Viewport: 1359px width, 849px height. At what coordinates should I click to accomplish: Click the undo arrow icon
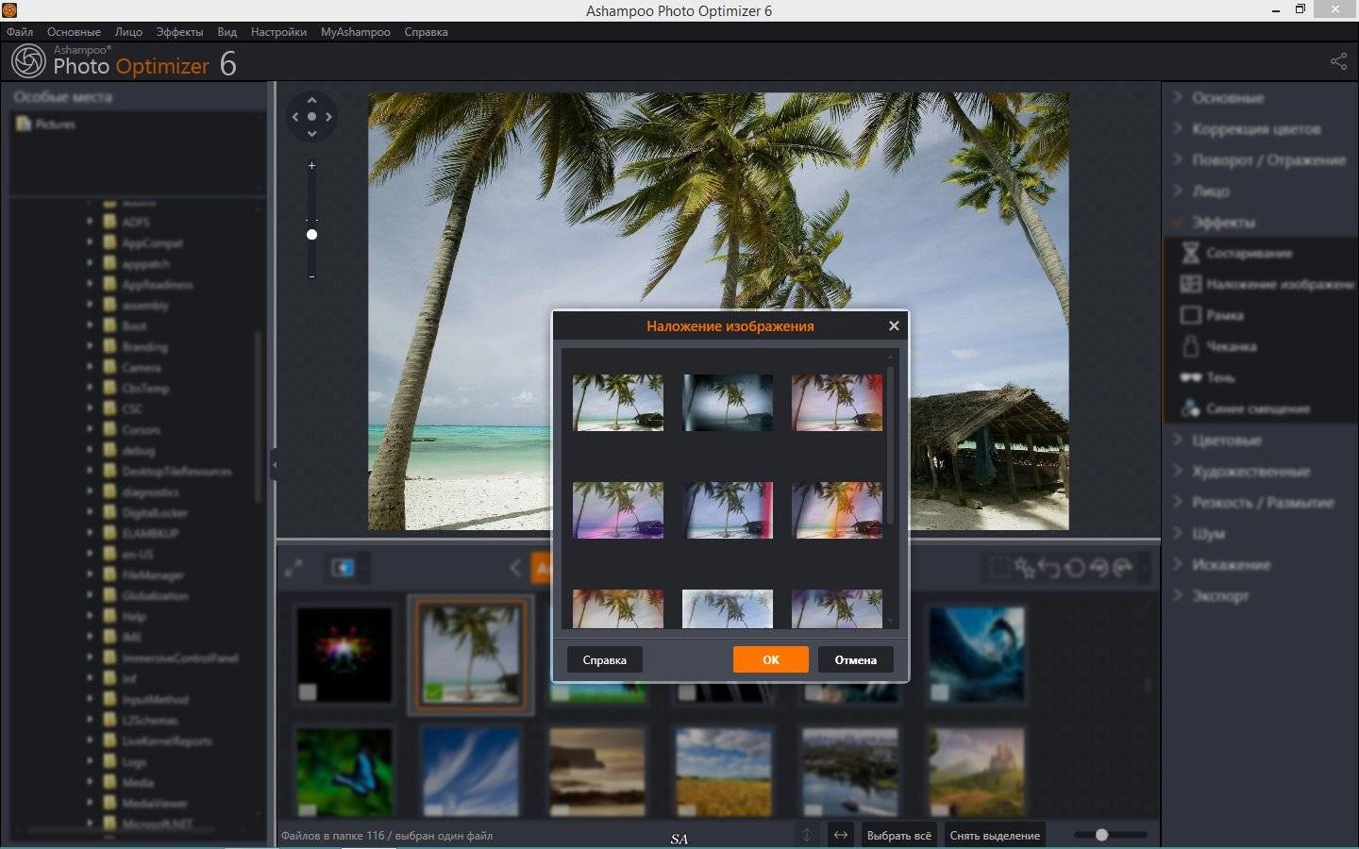1049,568
